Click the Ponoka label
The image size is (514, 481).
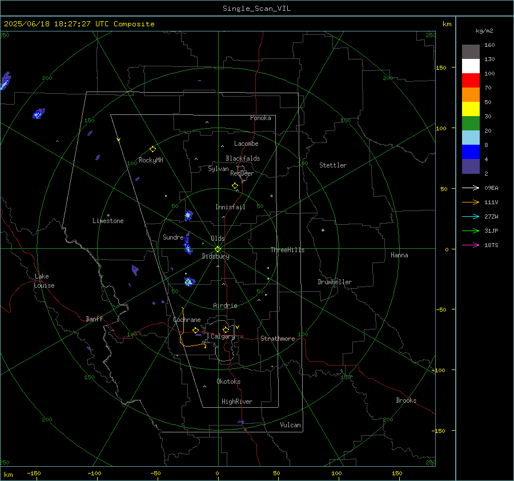(x=260, y=118)
